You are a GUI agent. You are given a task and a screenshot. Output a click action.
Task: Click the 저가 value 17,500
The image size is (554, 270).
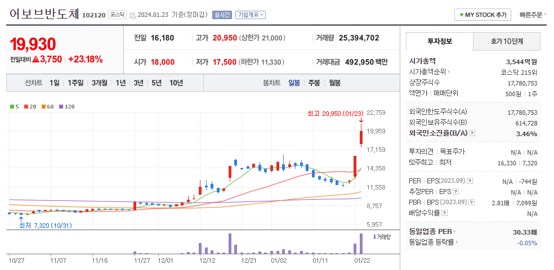tap(225, 62)
